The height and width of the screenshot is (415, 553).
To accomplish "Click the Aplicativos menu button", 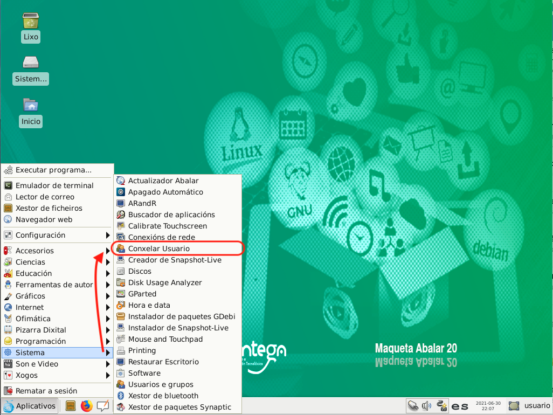I will tap(30, 406).
